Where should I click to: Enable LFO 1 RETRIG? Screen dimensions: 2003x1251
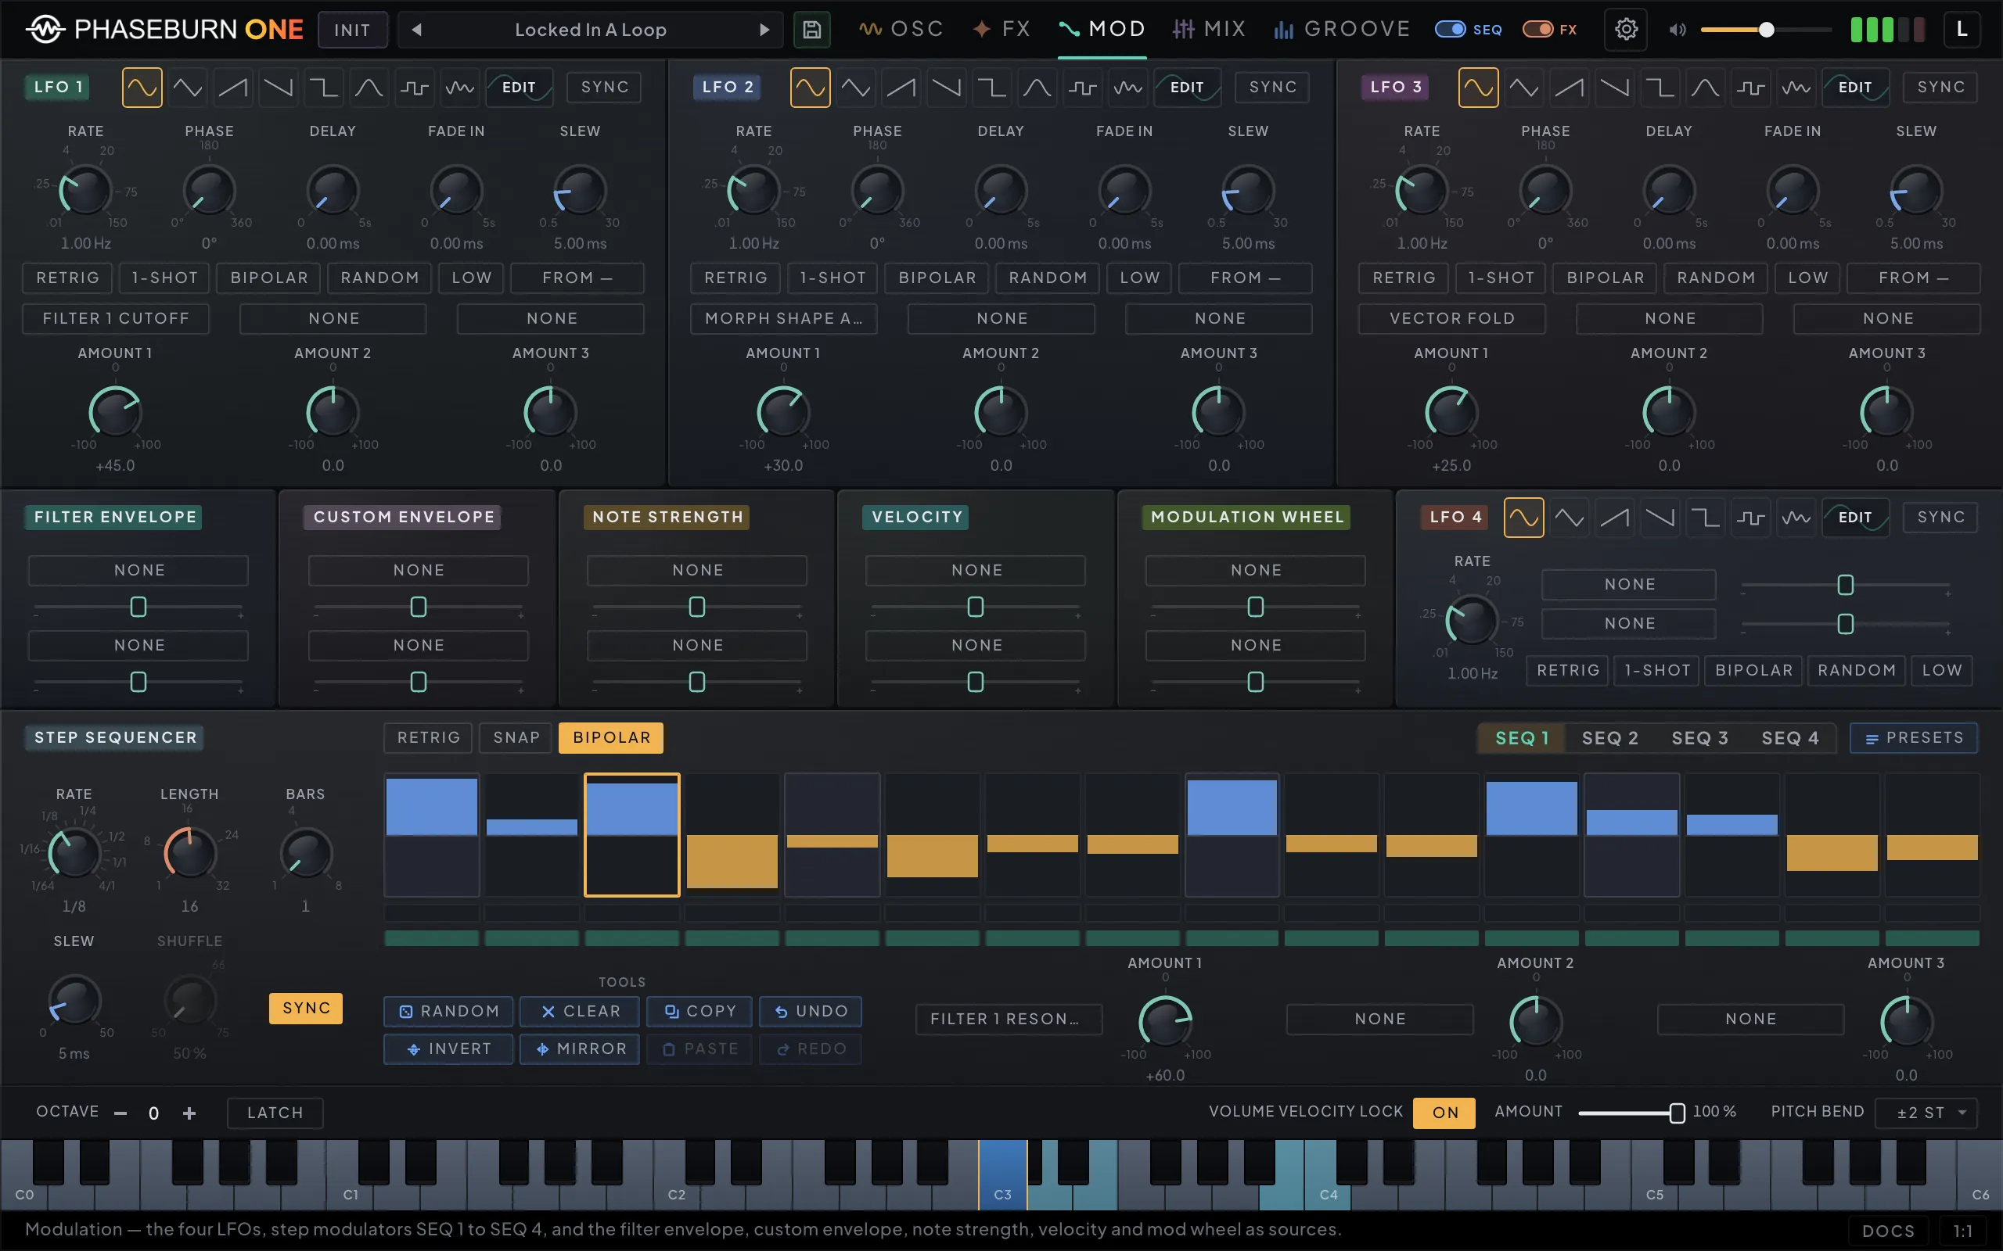coord(67,278)
